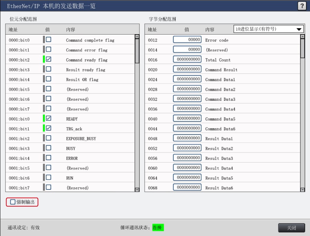Screen dimensions: 310x236
Task: Click the Command Result value field
Action: pos(187,69)
